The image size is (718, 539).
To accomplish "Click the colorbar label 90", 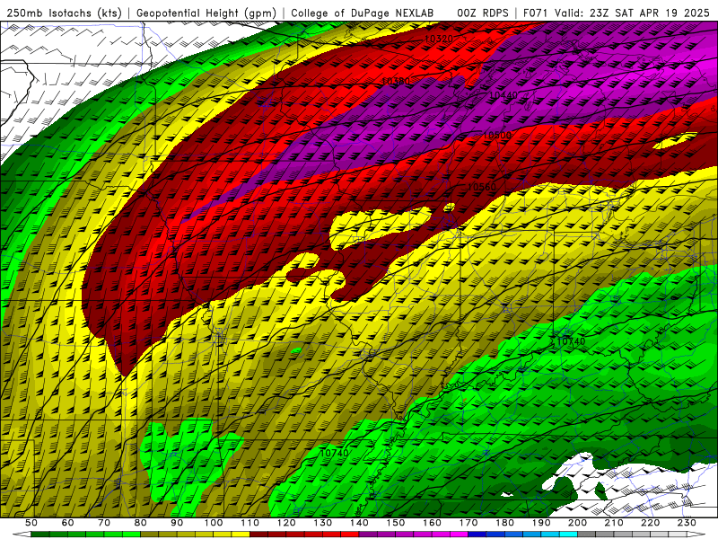I will pos(177,523).
